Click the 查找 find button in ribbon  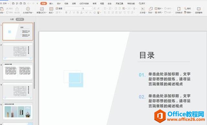[x=188, y=8]
